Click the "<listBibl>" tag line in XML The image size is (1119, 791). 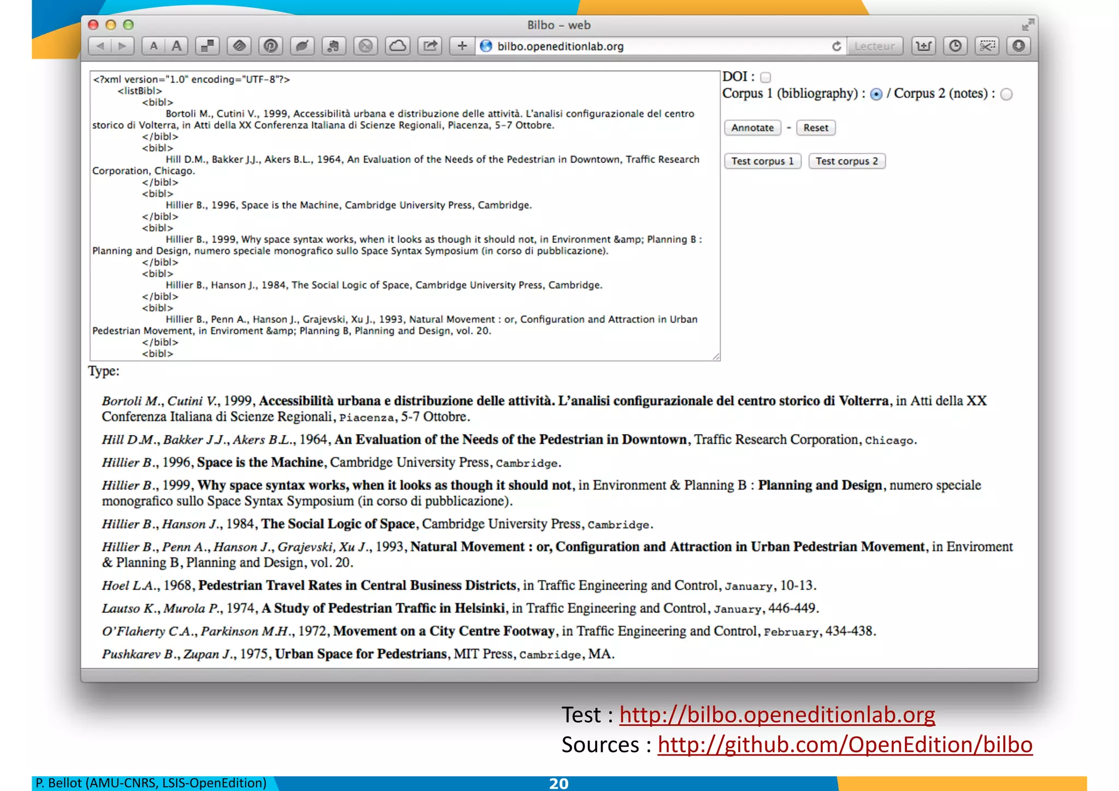140,91
